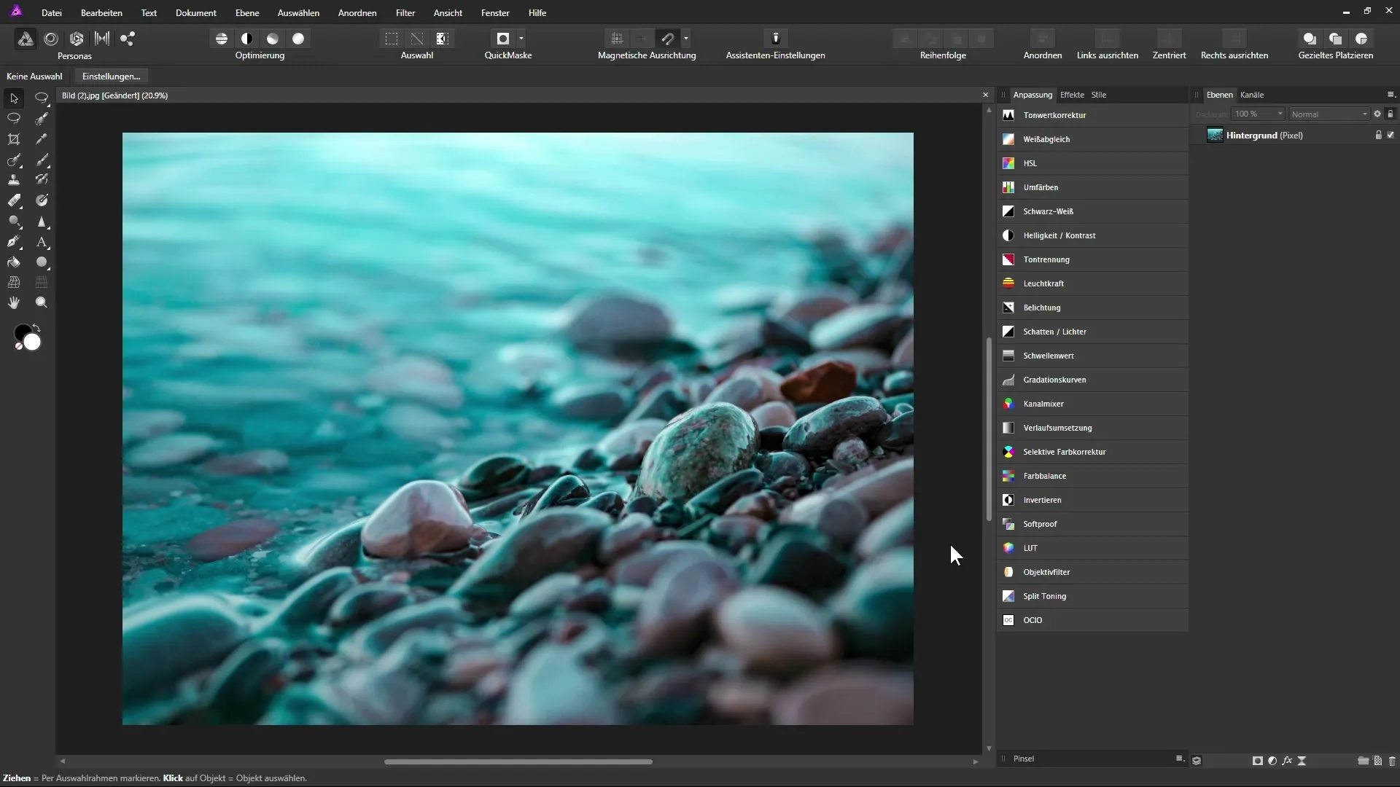The image size is (1400, 787).
Task: Apply Auto White Balance in Optimierung group
Action: [x=298, y=39]
